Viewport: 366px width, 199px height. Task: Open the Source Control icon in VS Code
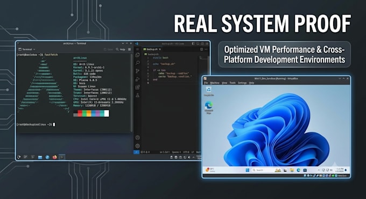tap(137, 71)
